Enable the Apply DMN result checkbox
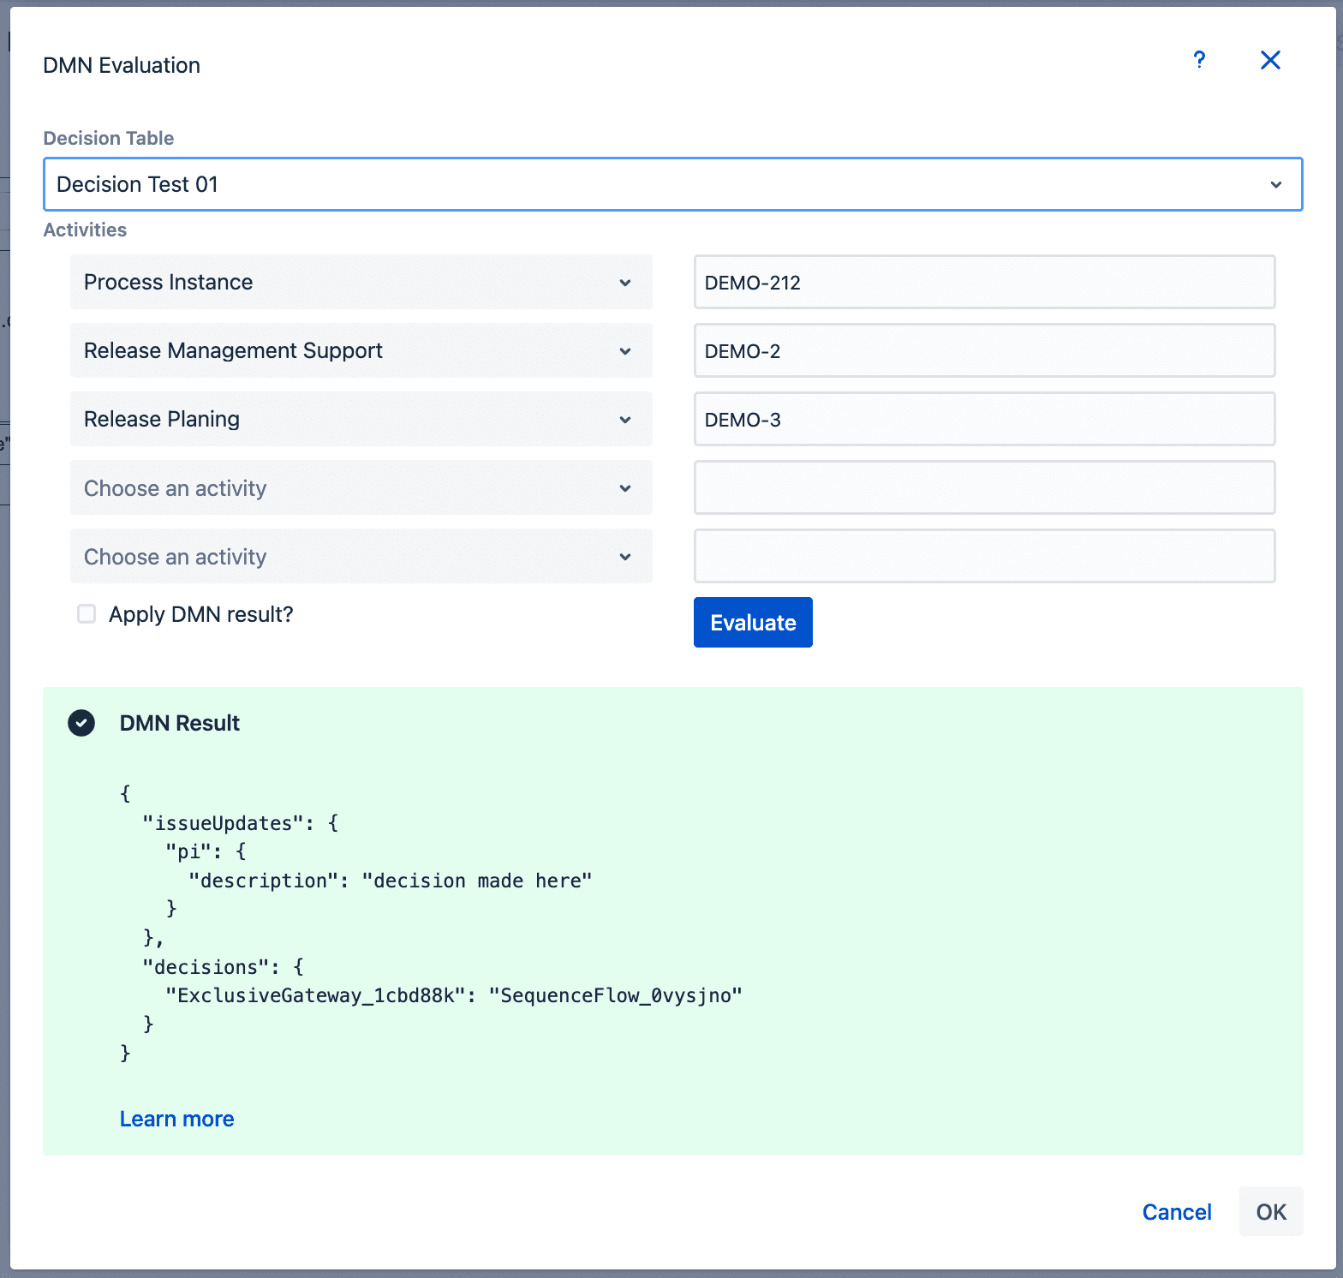Screen dimensions: 1343x1278 click(87, 614)
